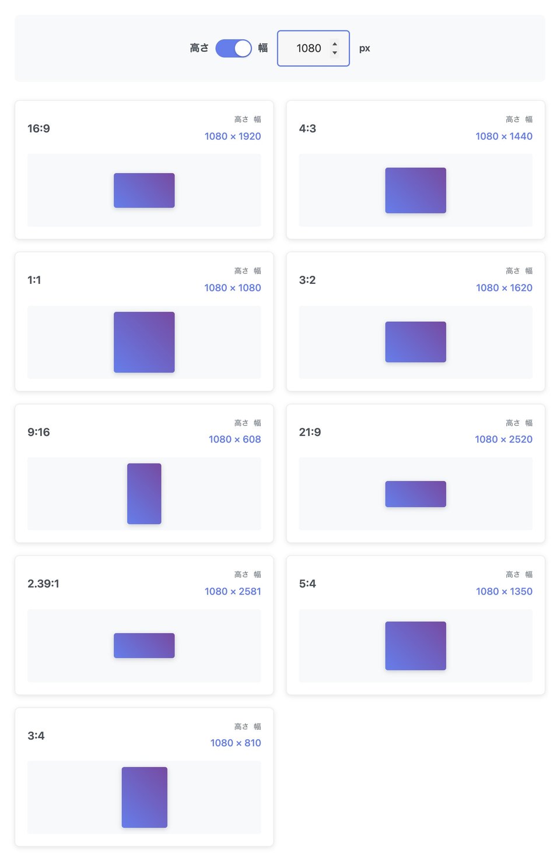Viewport: 560px width, 861px height.
Task: Click the 1080 × 810 dimensions
Action: (236, 743)
